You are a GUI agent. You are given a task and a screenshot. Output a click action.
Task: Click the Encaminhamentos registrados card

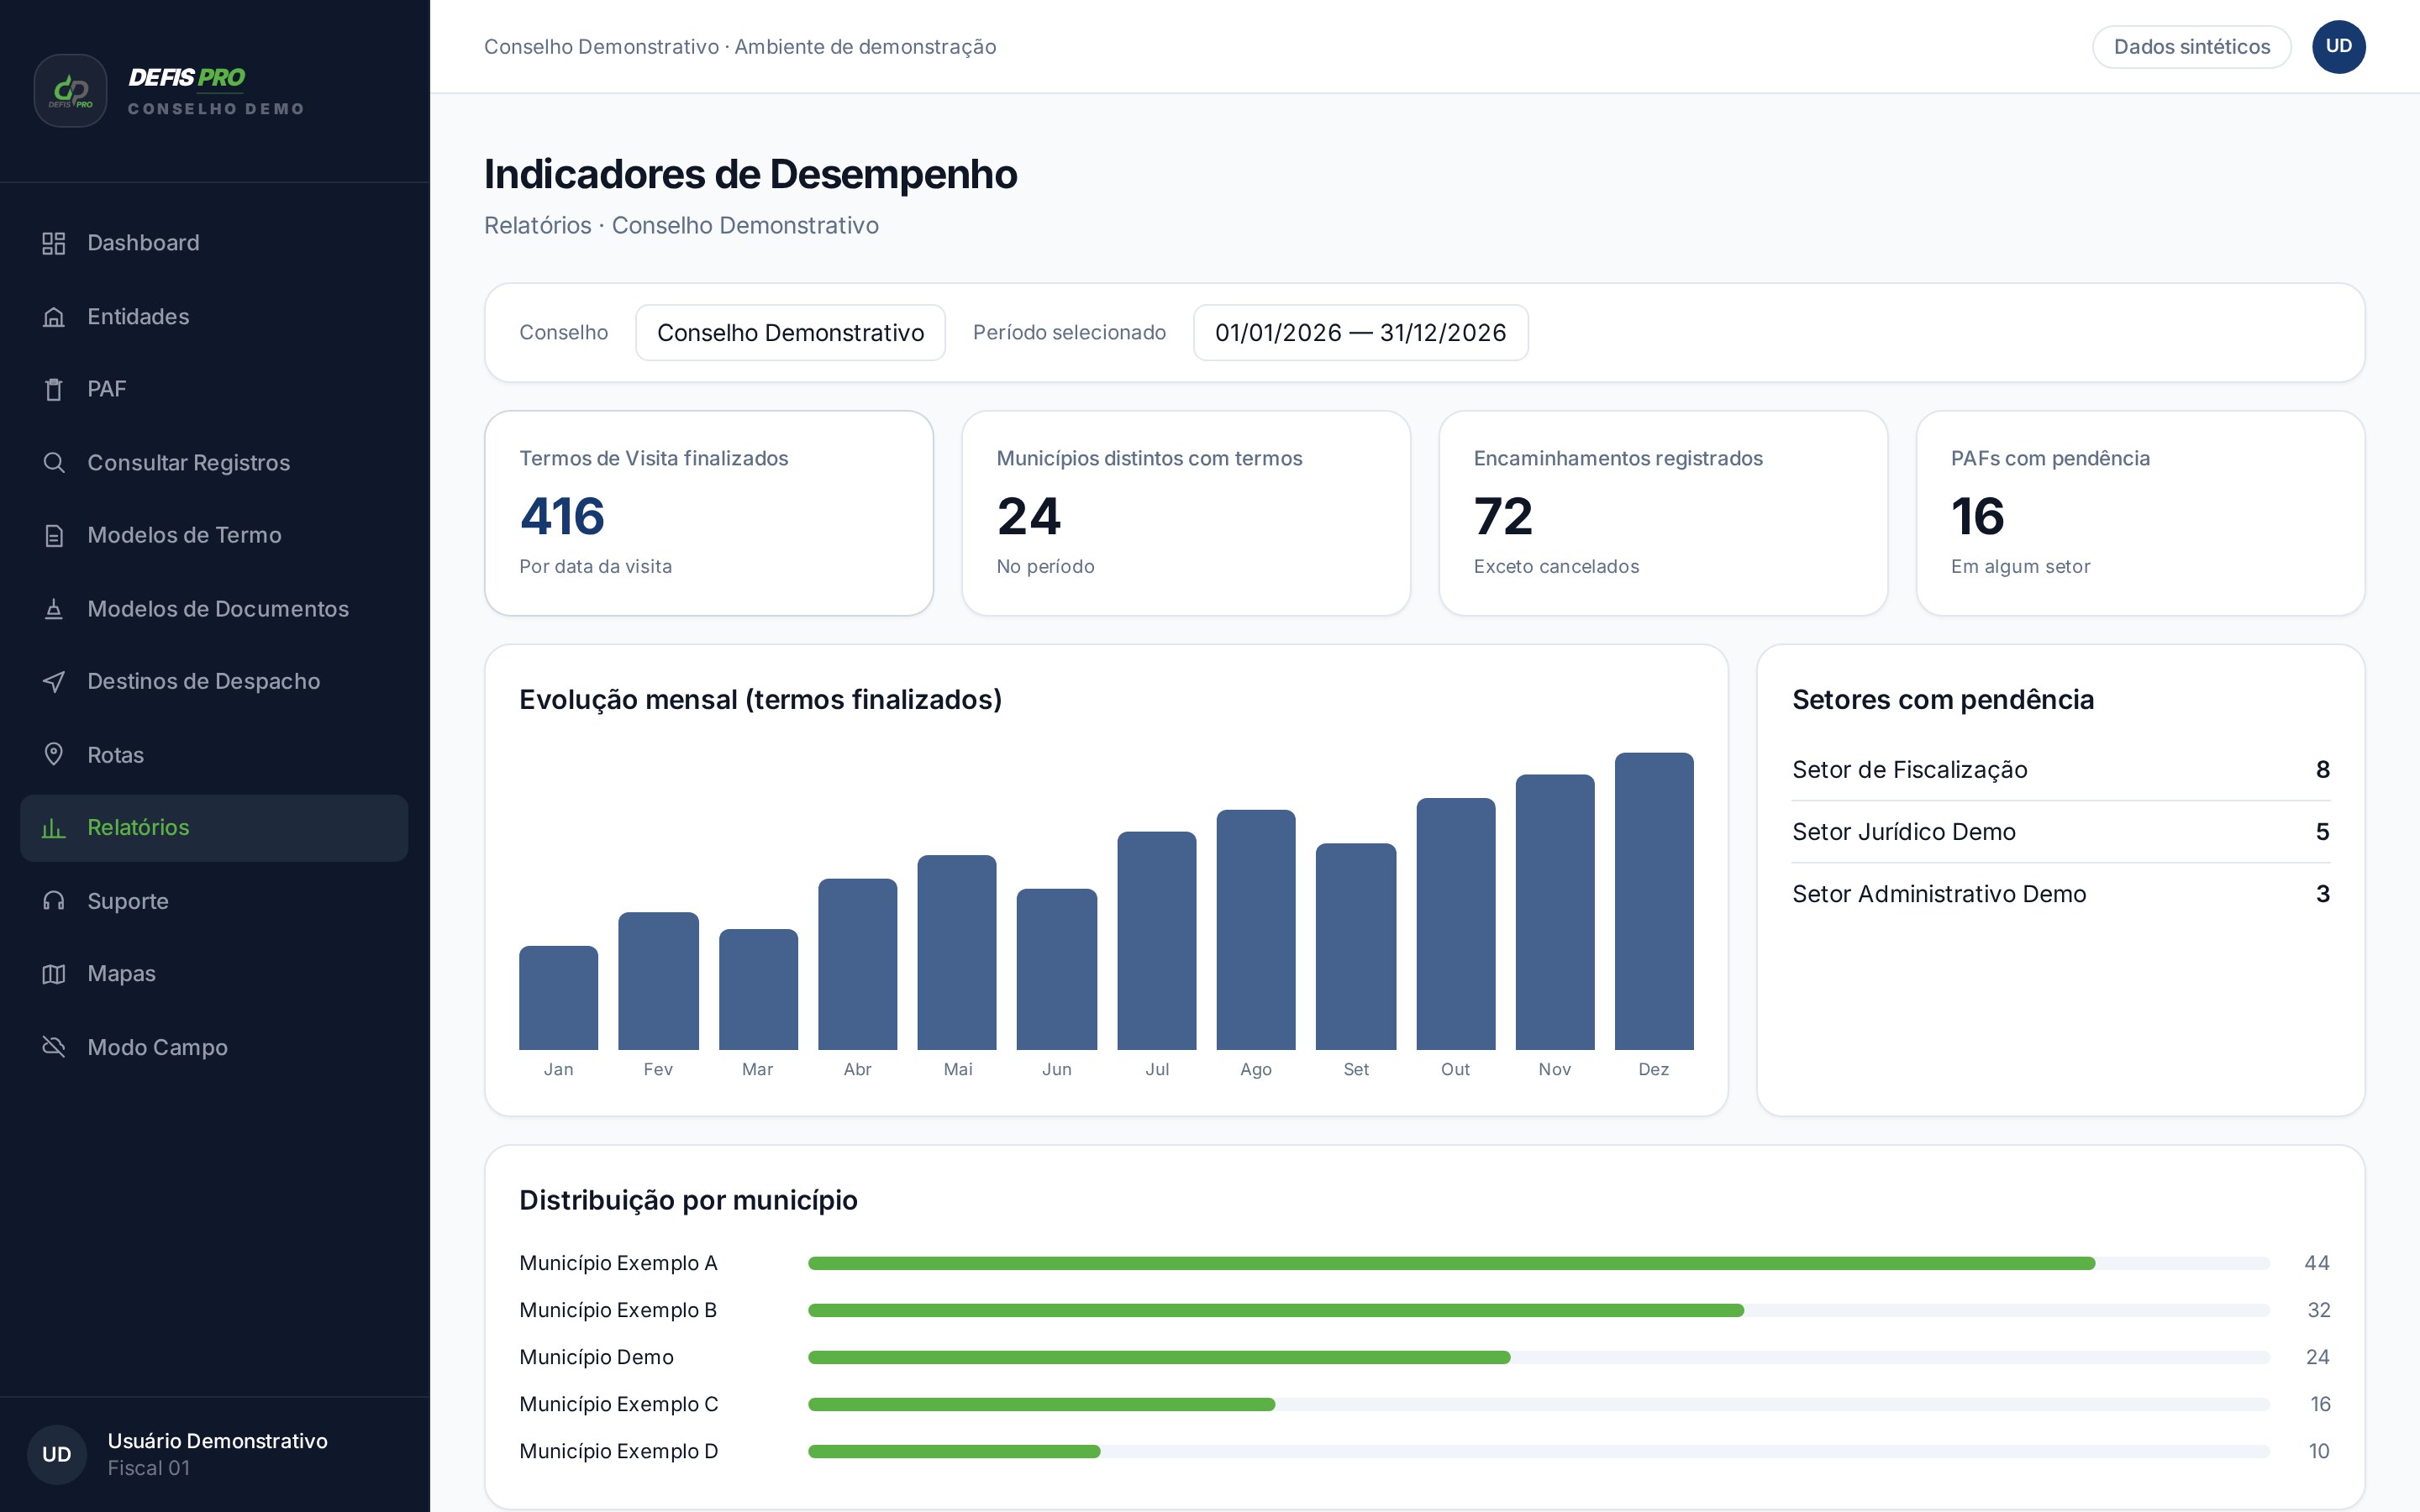[1663, 513]
